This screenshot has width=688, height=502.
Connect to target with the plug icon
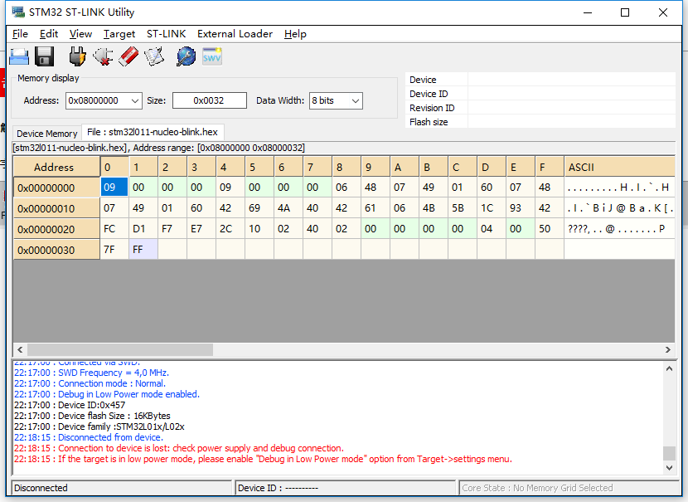(78, 56)
